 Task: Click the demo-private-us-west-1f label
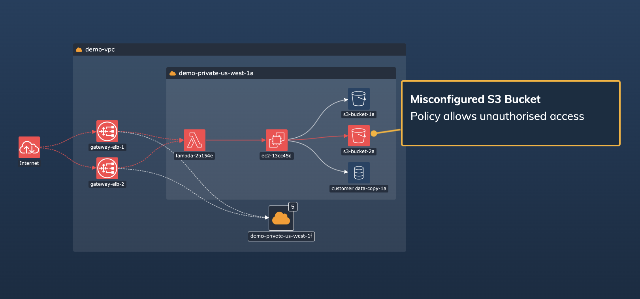[x=281, y=236]
